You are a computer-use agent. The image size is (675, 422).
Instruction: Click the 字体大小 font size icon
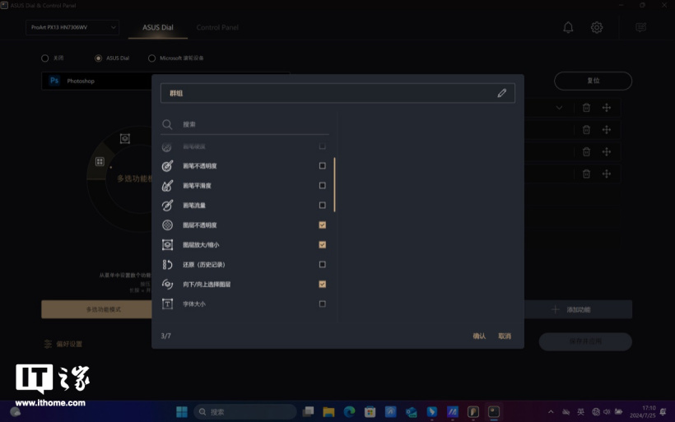pos(167,304)
